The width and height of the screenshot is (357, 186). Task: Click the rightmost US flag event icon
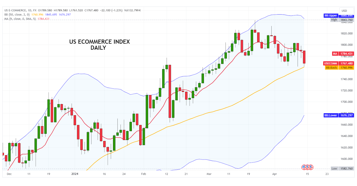(311, 167)
